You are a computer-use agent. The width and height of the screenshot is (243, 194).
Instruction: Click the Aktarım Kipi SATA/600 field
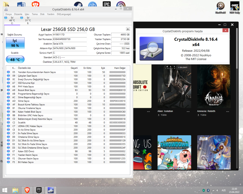[x=70, y=48]
